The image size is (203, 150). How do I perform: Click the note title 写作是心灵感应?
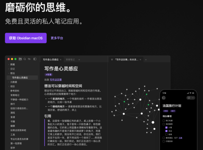click(61, 69)
